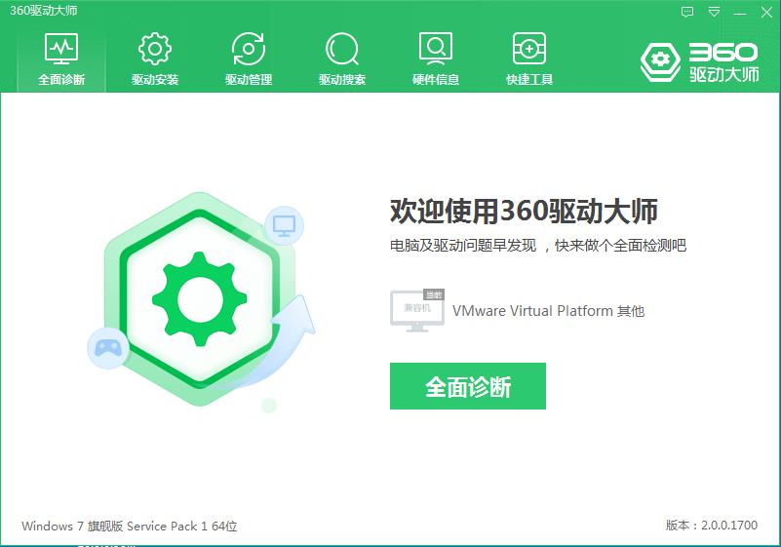Screen dimensions: 781x547
Task: Switch to the 驱动管理 tab label
Action: [249, 80]
